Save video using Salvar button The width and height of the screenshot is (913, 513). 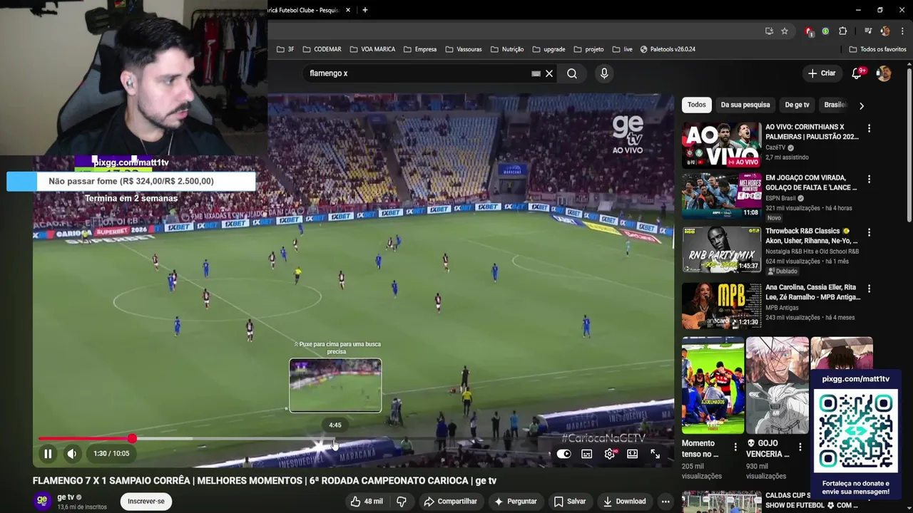click(x=569, y=501)
